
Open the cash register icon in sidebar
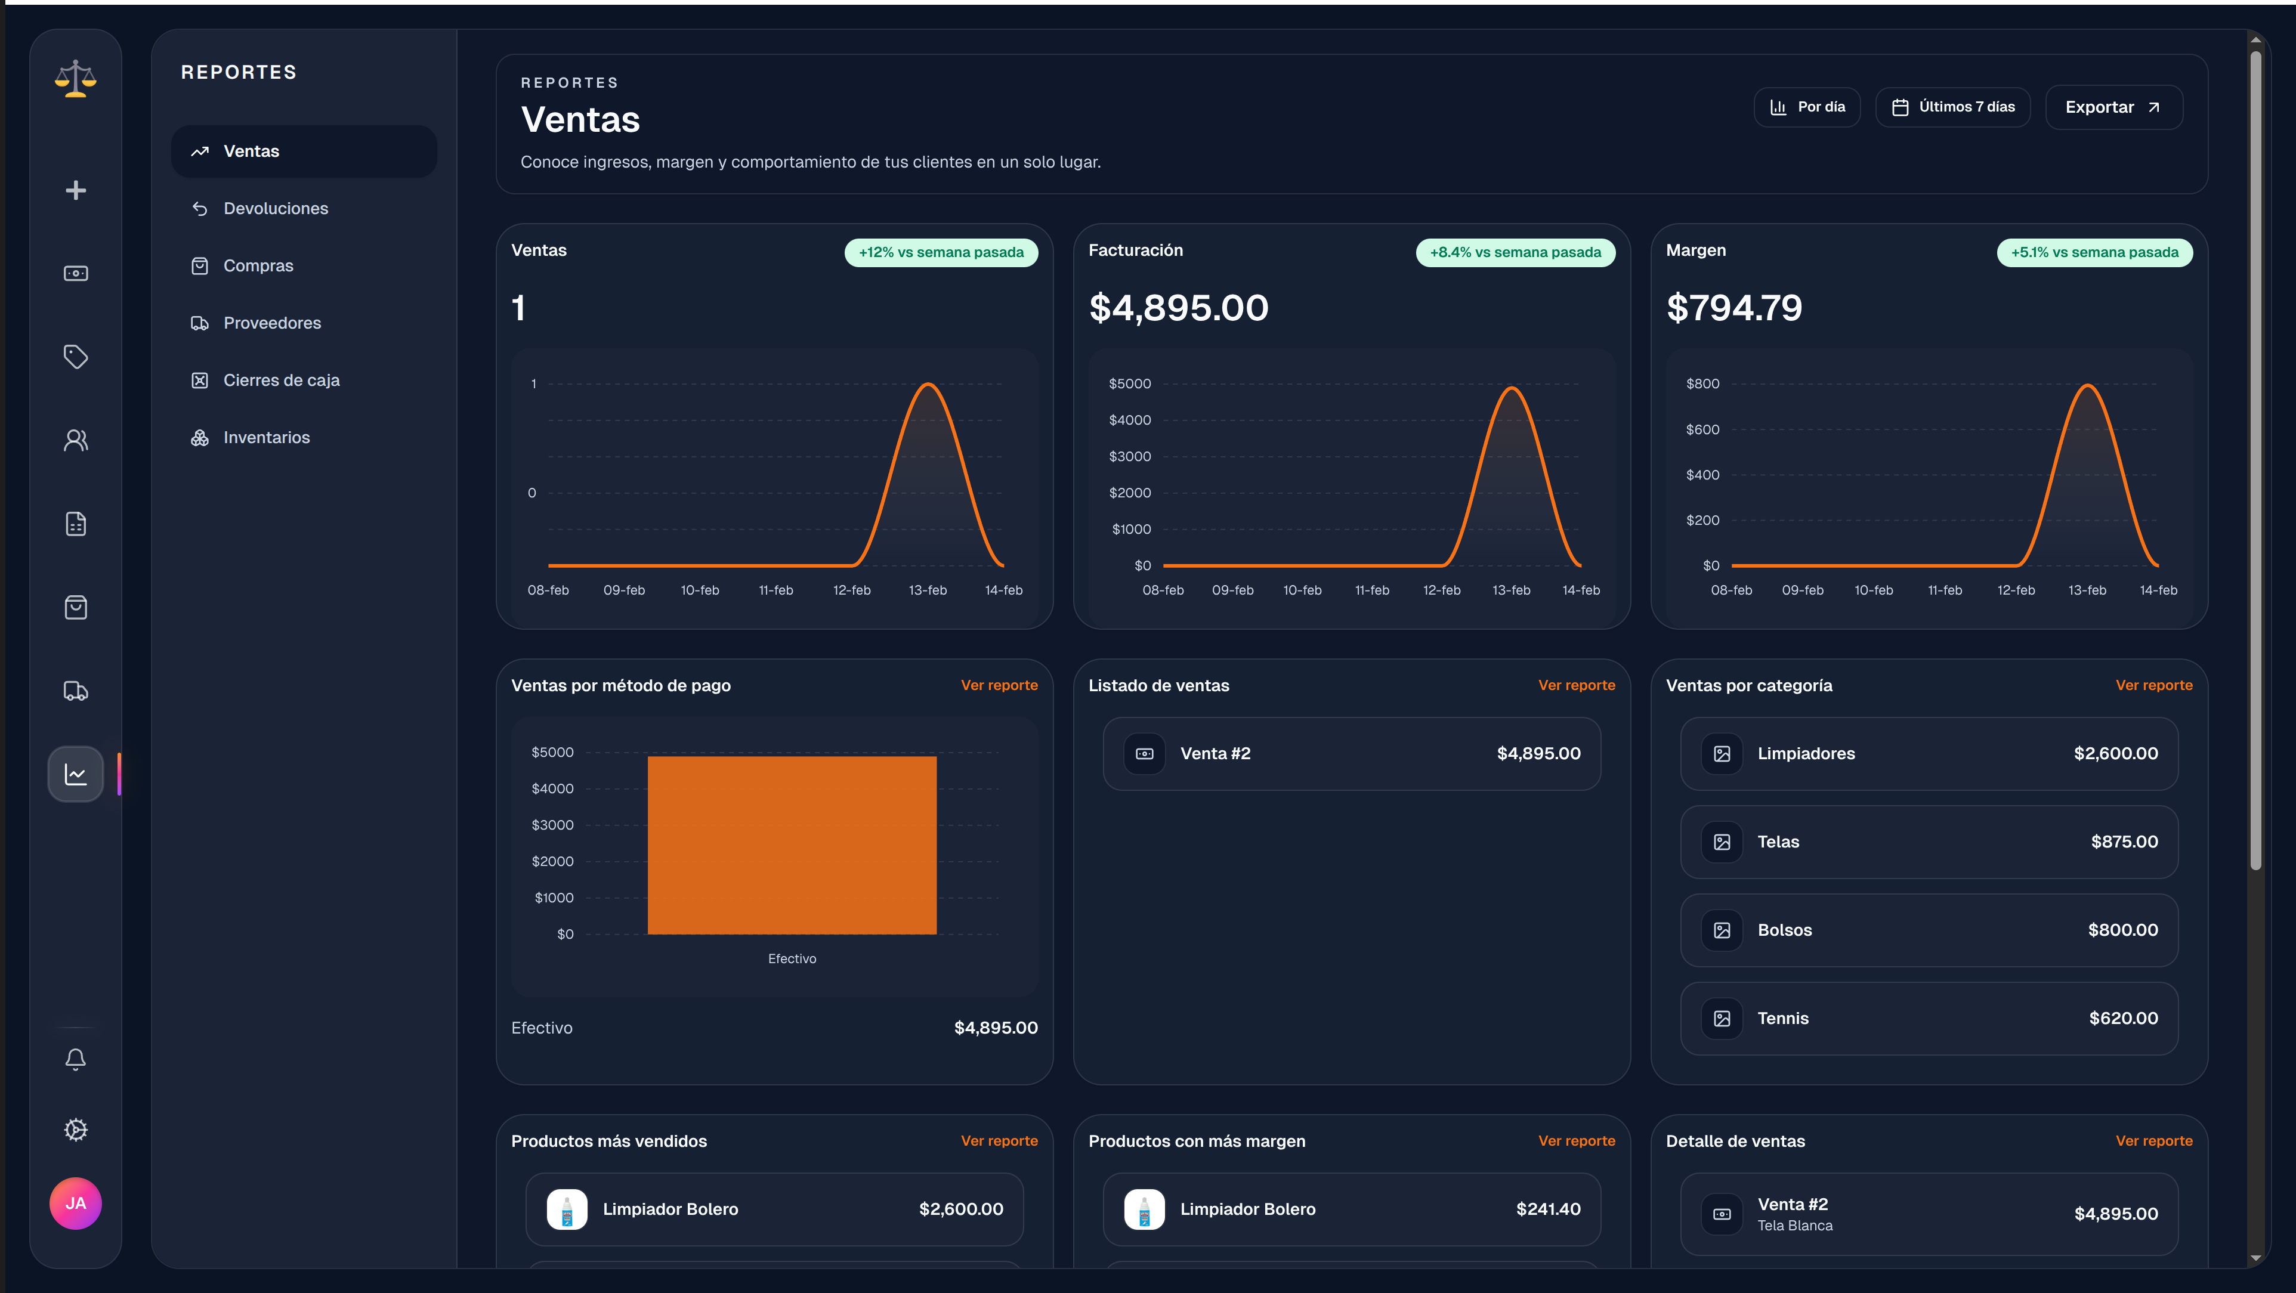click(x=76, y=274)
